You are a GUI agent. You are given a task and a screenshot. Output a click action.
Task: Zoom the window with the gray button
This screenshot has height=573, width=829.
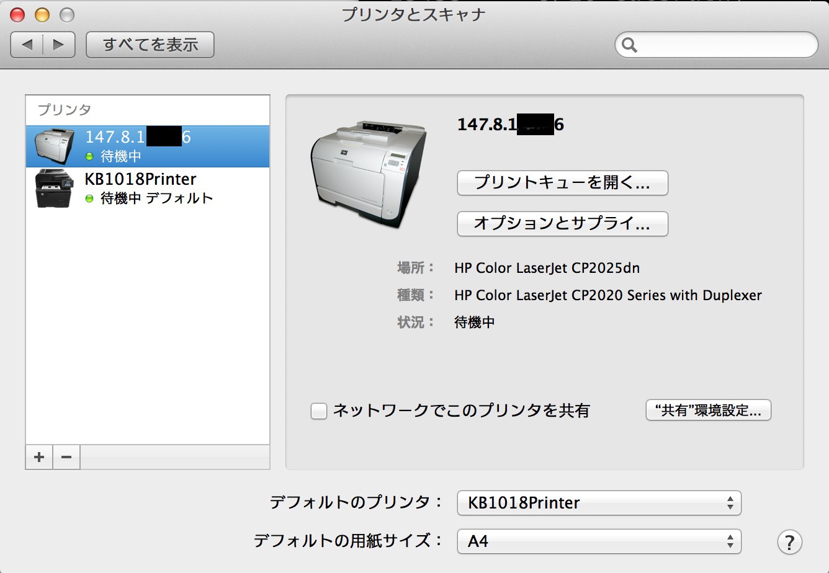click(66, 14)
